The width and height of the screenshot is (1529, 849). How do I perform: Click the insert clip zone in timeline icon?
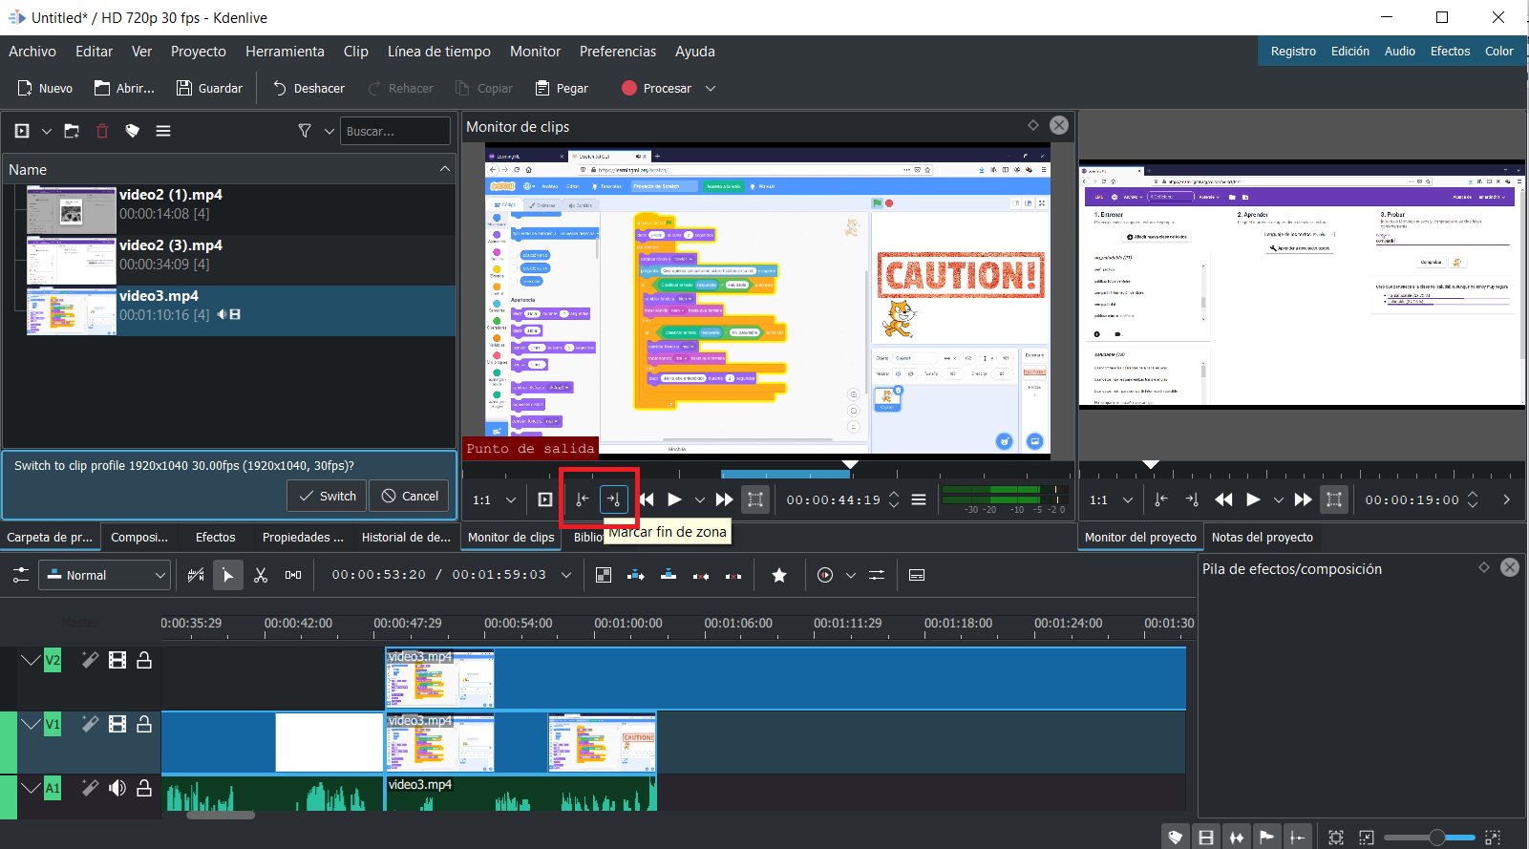(636, 575)
